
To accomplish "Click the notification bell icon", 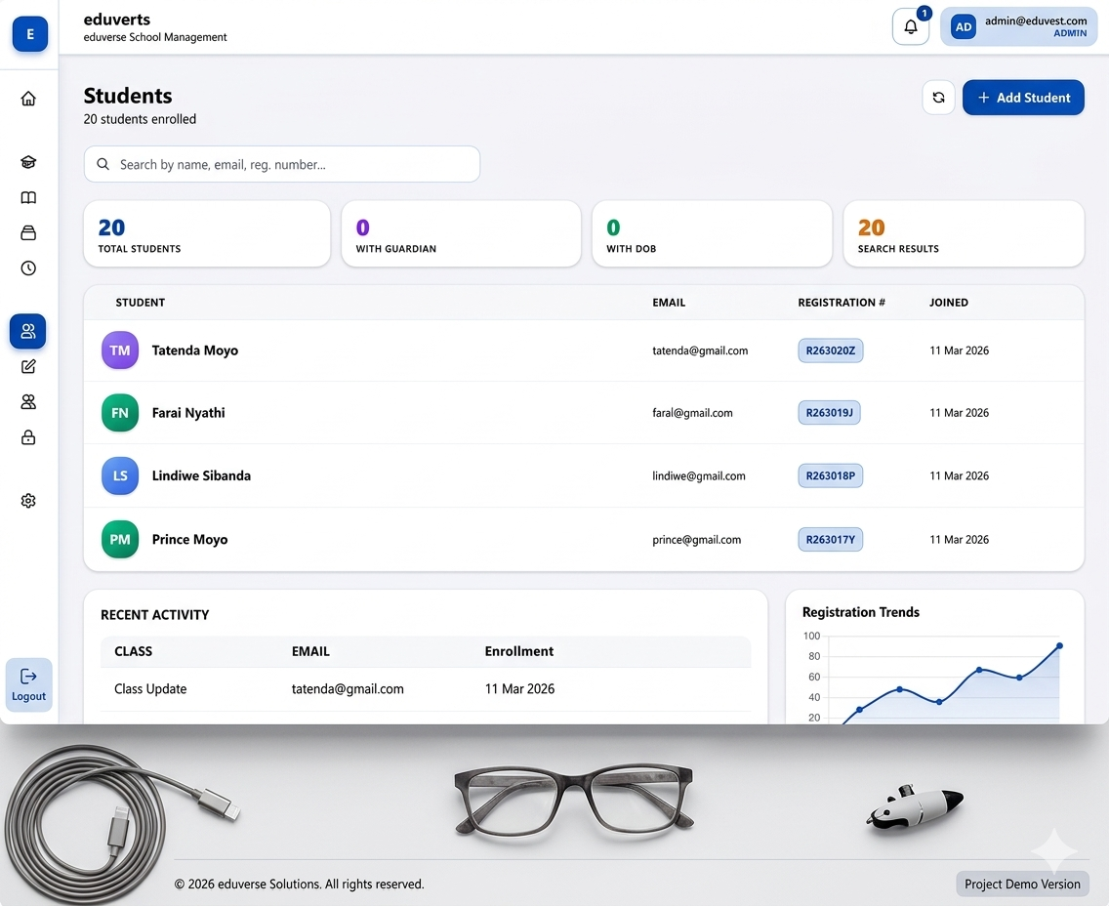I will coord(910,27).
